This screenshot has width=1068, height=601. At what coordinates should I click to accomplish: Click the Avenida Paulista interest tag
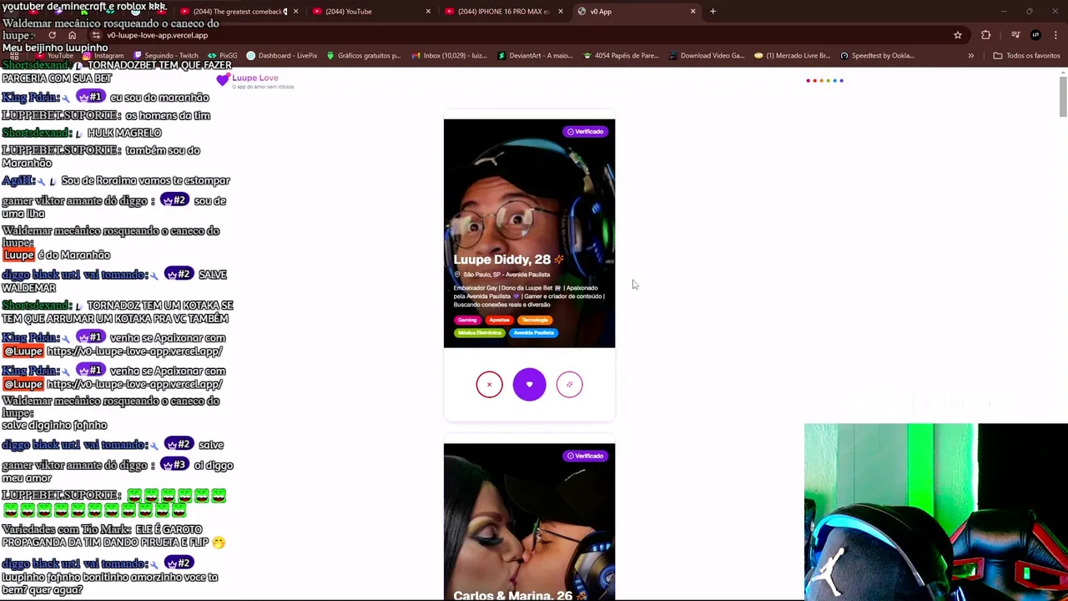tap(533, 333)
